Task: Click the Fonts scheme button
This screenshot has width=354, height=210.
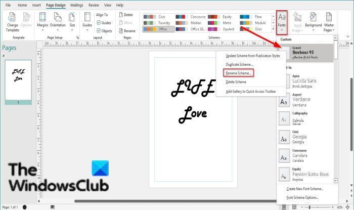Action: [282, 22]
